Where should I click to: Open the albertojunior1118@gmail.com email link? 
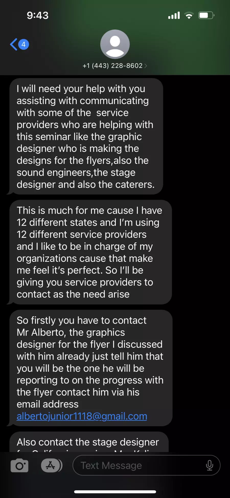pyautogui.click(x=82, y=416)
